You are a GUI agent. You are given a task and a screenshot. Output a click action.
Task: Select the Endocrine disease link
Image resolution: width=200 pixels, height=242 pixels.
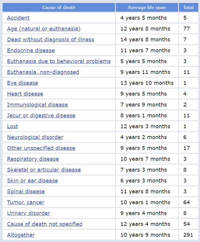31,50
